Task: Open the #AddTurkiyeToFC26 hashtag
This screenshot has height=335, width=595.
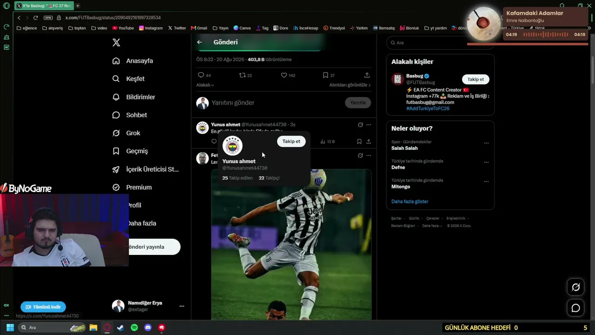Action: coord(428,109)
